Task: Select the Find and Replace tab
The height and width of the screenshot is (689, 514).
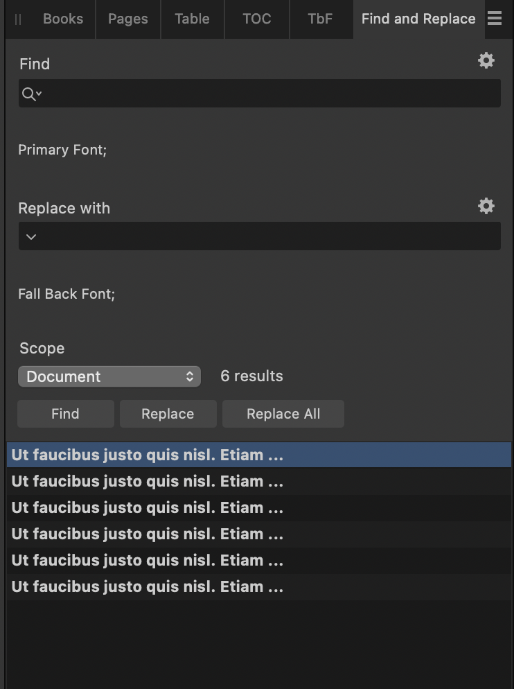Action: coord(418,19)
